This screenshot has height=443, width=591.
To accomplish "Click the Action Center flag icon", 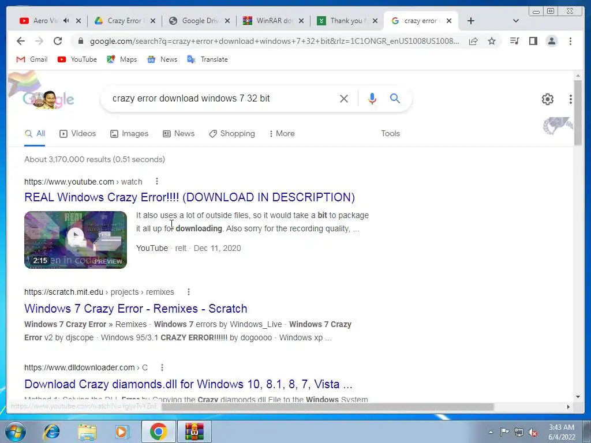I will click(504, 432).
